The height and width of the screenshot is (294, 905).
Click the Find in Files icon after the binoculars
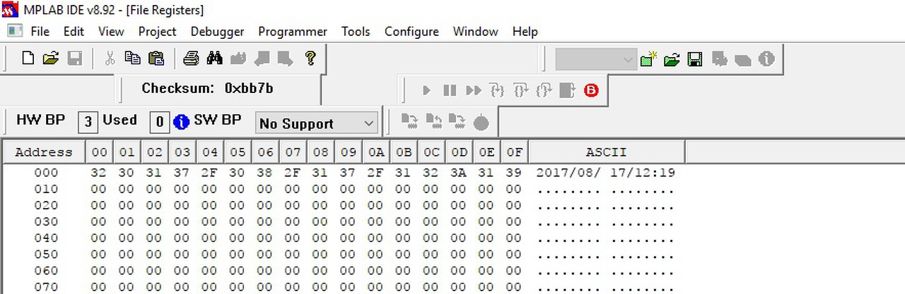238,58
